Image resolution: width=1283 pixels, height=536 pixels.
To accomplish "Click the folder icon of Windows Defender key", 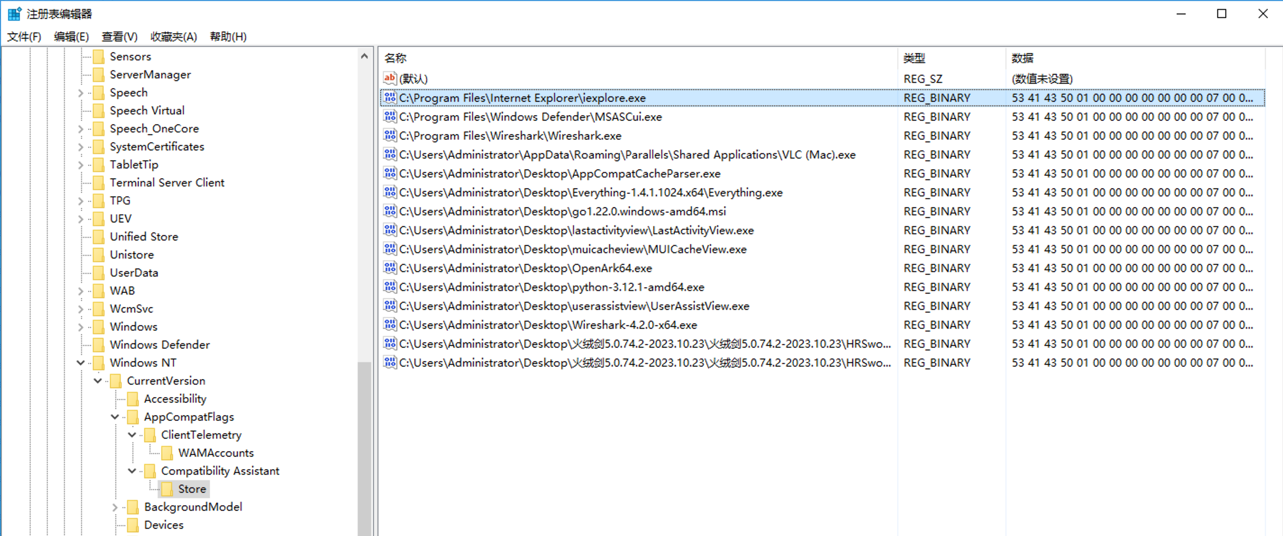I will click(99, 345).
